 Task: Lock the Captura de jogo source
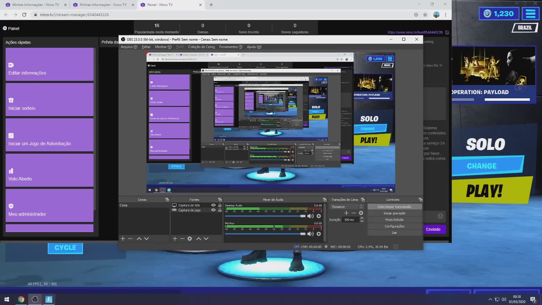pos(219,210)
